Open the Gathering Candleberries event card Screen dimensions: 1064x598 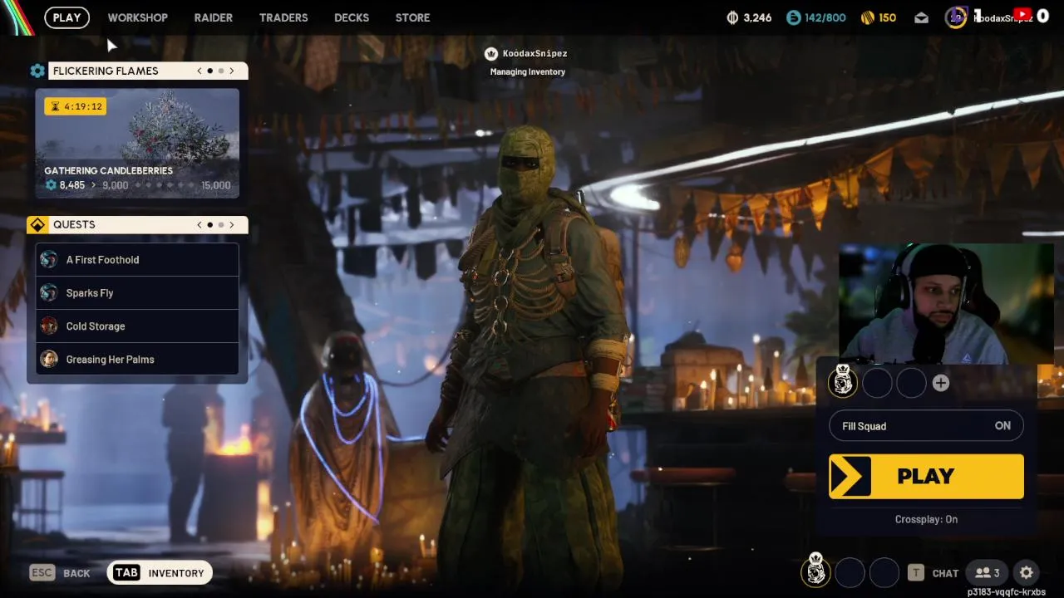pos(137,144)
